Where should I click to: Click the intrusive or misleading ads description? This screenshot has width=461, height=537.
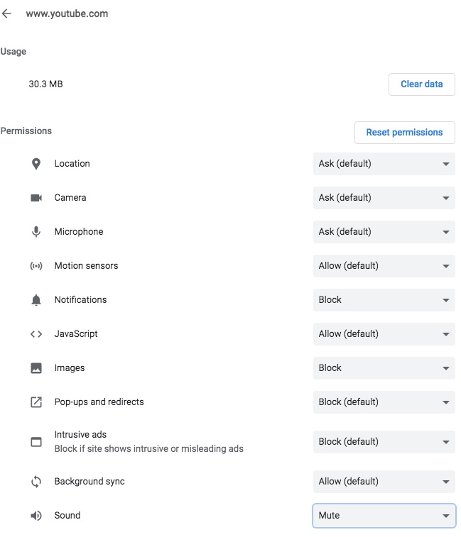tap(149, 449)
